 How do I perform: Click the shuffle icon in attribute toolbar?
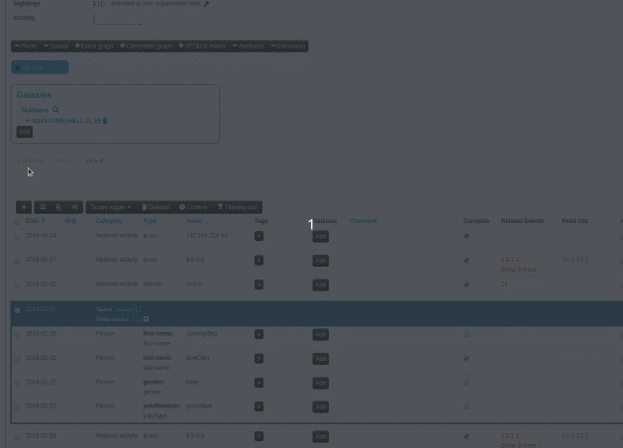click(73, 207)
